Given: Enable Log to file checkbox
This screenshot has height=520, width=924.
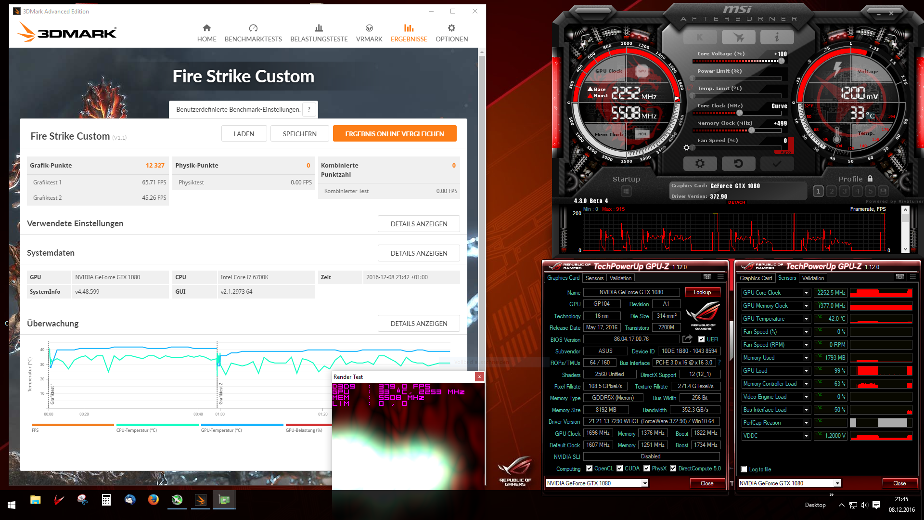Looking at the screenshot, I should pos(744,469).
